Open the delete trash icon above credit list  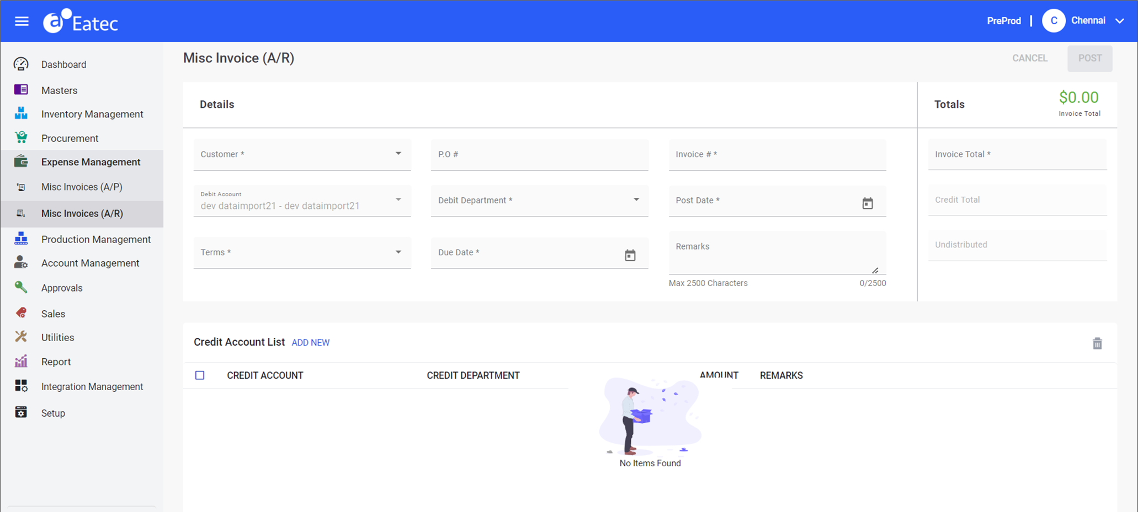point(1097,343)
